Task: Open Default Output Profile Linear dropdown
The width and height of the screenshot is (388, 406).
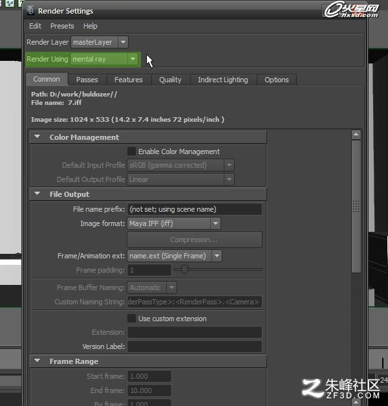Action: [x=181, y=179]
